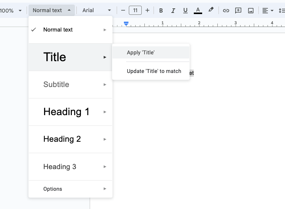The image size is (285, 209).
Task: Collapse the Normal text styles dropdown
Action: [x=52, y=10]
